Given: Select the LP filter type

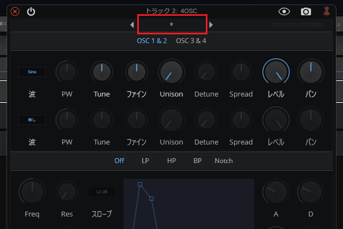Looking at the screenshot, I should click(145, 161).
